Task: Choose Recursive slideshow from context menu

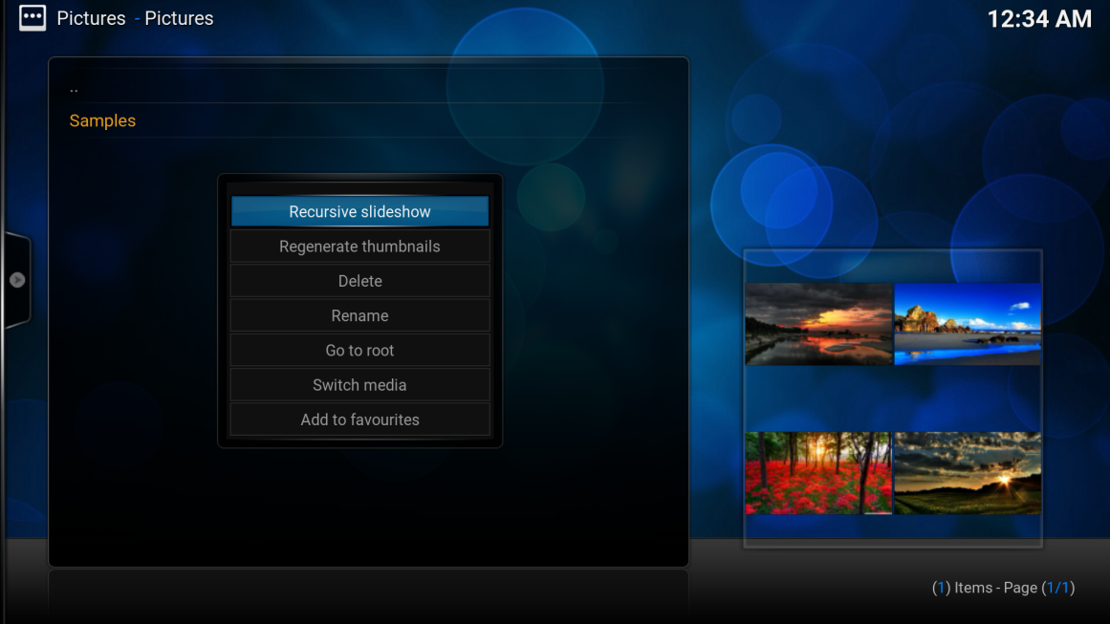Action: [359, 211]
